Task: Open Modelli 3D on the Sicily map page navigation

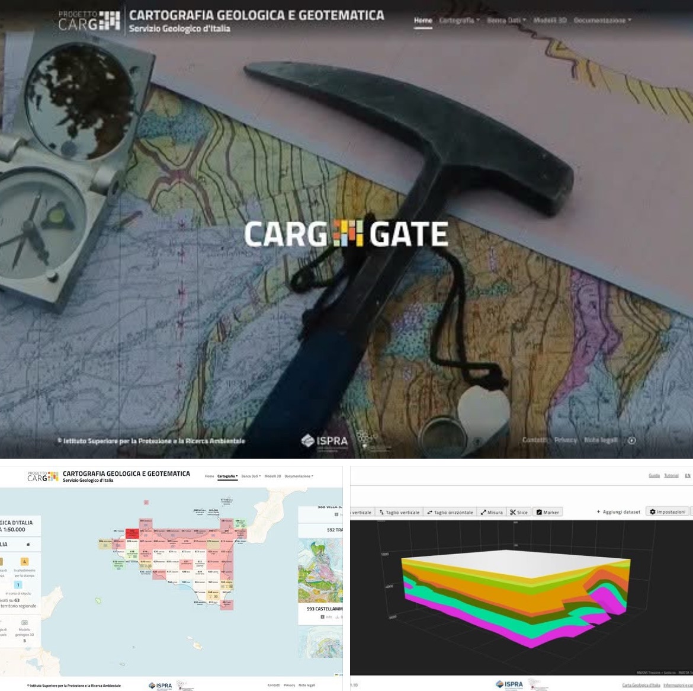Action: pyautogui.click(x=272, y=476)
